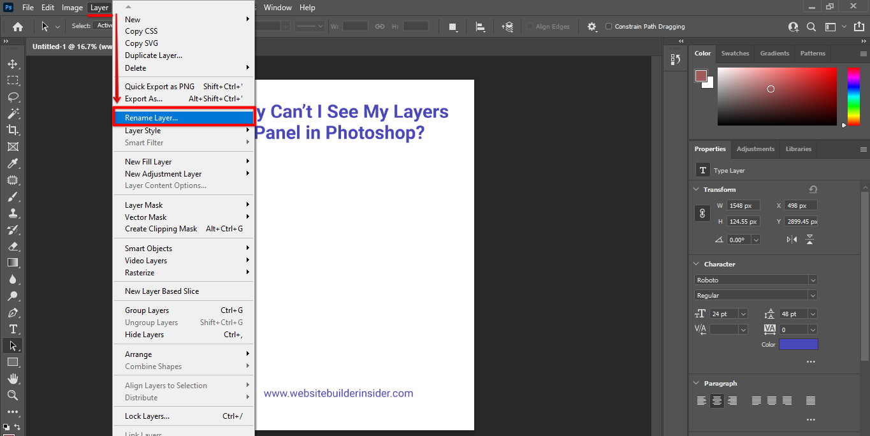Select the Lasso tool
Screen dimensions: 870x436
point(13,97)
